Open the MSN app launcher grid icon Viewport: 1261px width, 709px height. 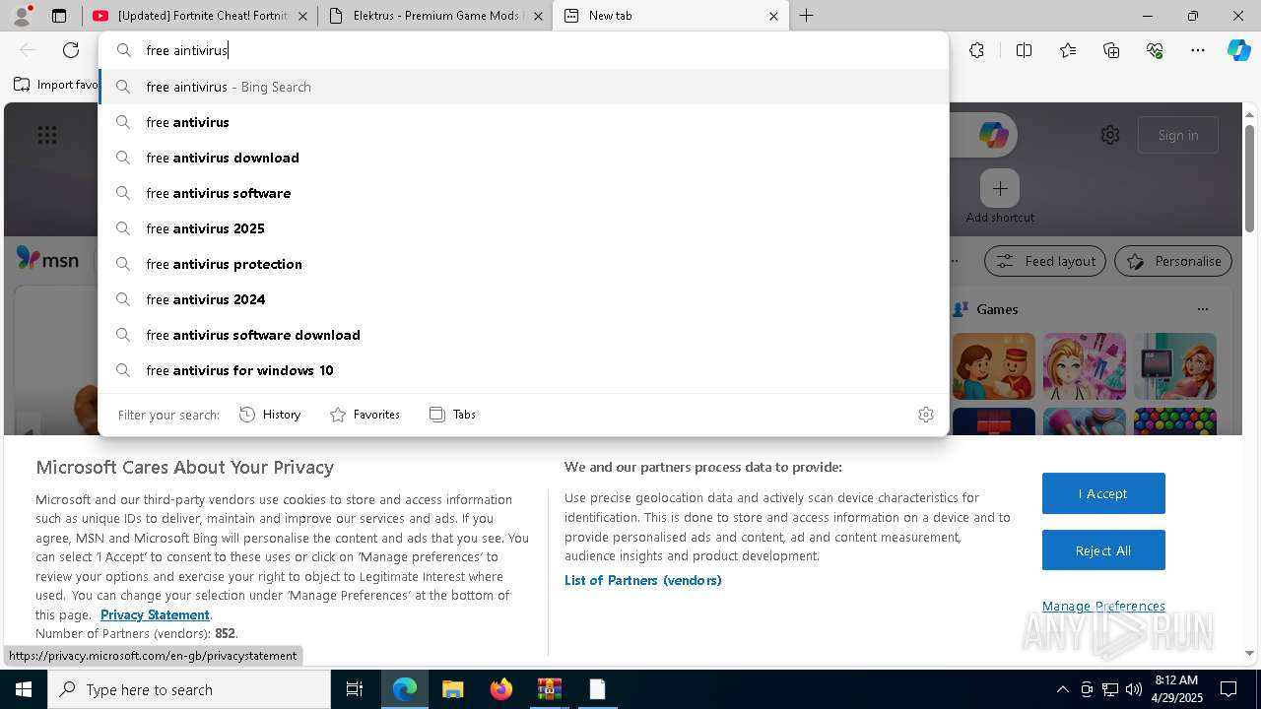point(47,135)
